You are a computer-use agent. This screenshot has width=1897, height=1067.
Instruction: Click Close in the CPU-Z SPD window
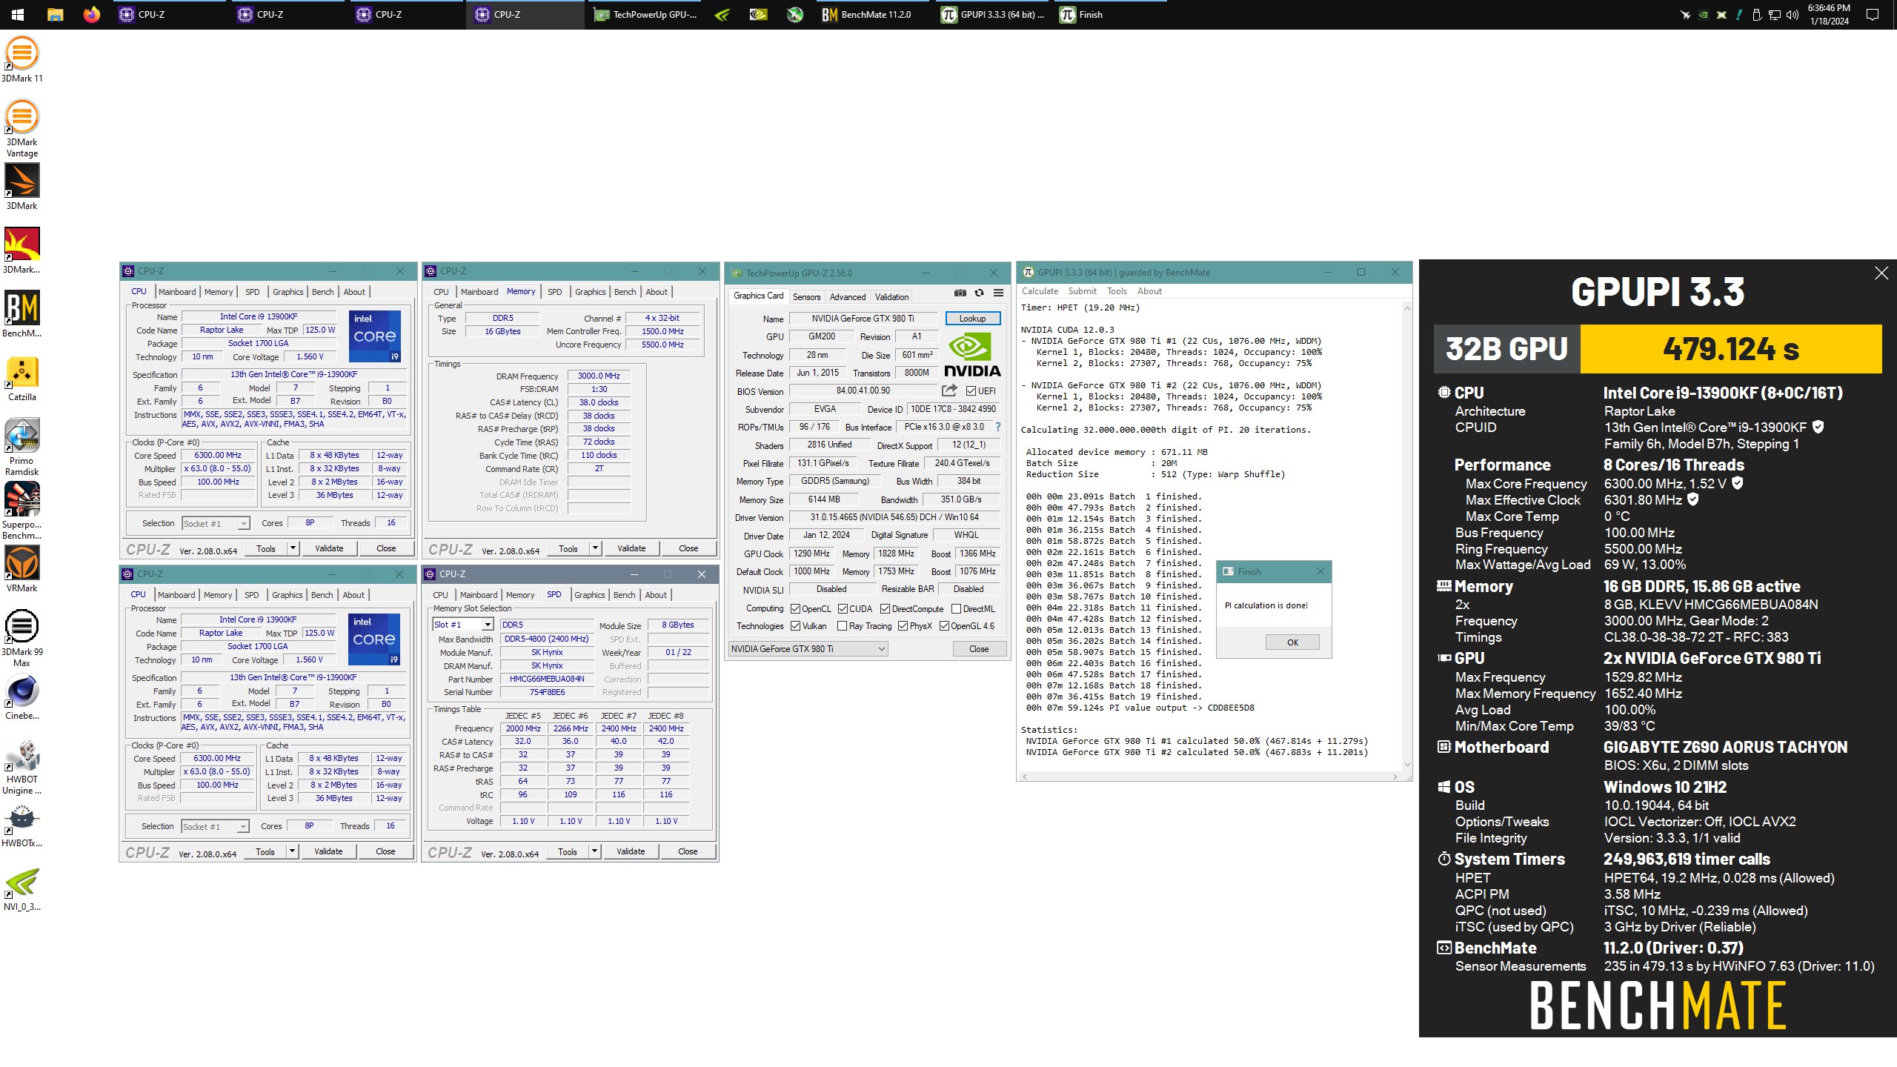(x=688, y=851)
